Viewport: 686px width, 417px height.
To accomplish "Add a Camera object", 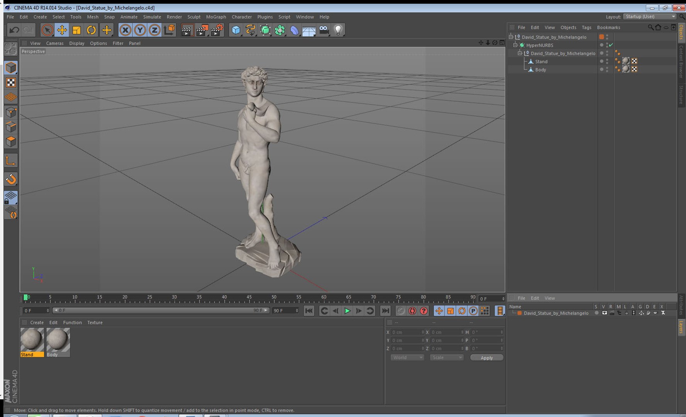I will coord(324,30).
